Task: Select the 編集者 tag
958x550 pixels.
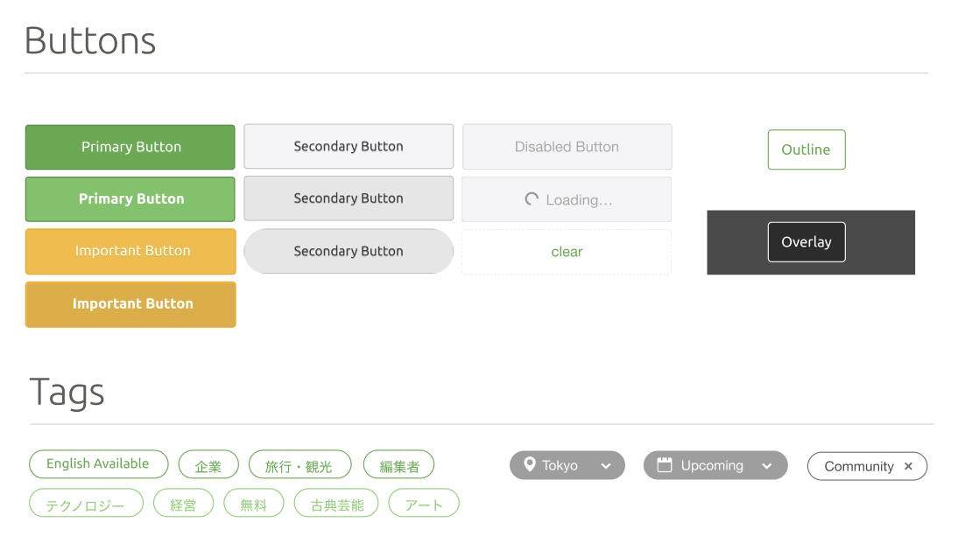Action: point(399,464)
